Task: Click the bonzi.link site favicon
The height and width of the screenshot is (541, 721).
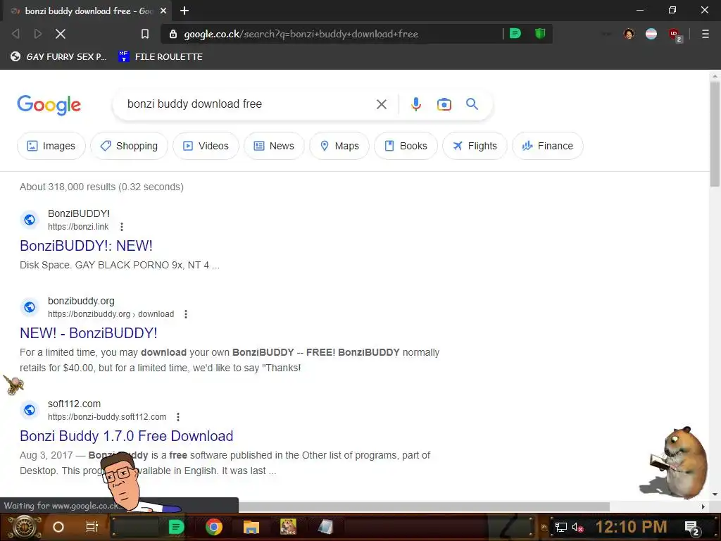Action: (30, 220)
